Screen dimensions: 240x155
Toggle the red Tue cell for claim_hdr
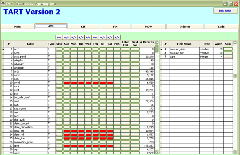click(81, 135)
